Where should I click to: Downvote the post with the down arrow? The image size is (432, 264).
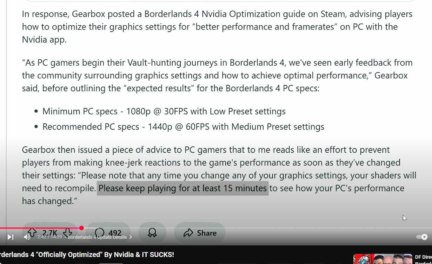[68, 232]
